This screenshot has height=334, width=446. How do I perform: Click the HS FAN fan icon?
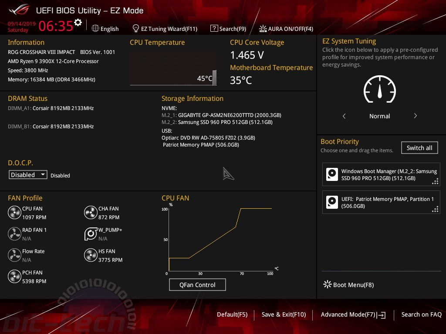click(x=91, y=255)
